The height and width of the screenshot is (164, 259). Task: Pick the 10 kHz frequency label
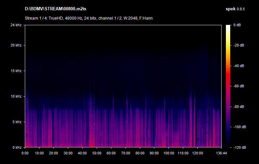click(16, 96)
